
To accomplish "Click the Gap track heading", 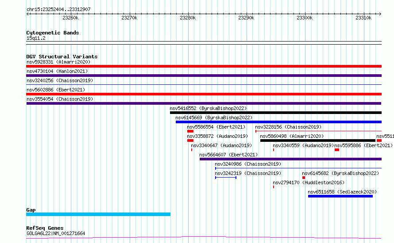I will (x=31, y=210).
